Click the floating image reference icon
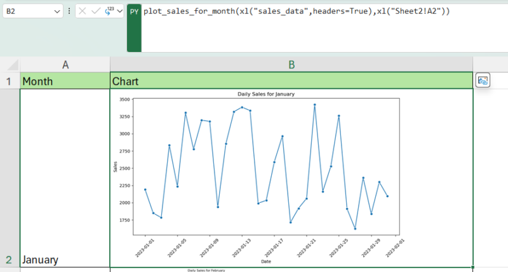This screenshot has height=272, width=508. [483, 81]
